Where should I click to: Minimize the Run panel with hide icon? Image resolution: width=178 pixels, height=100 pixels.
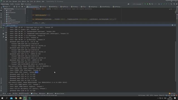[x=175, y=25]
